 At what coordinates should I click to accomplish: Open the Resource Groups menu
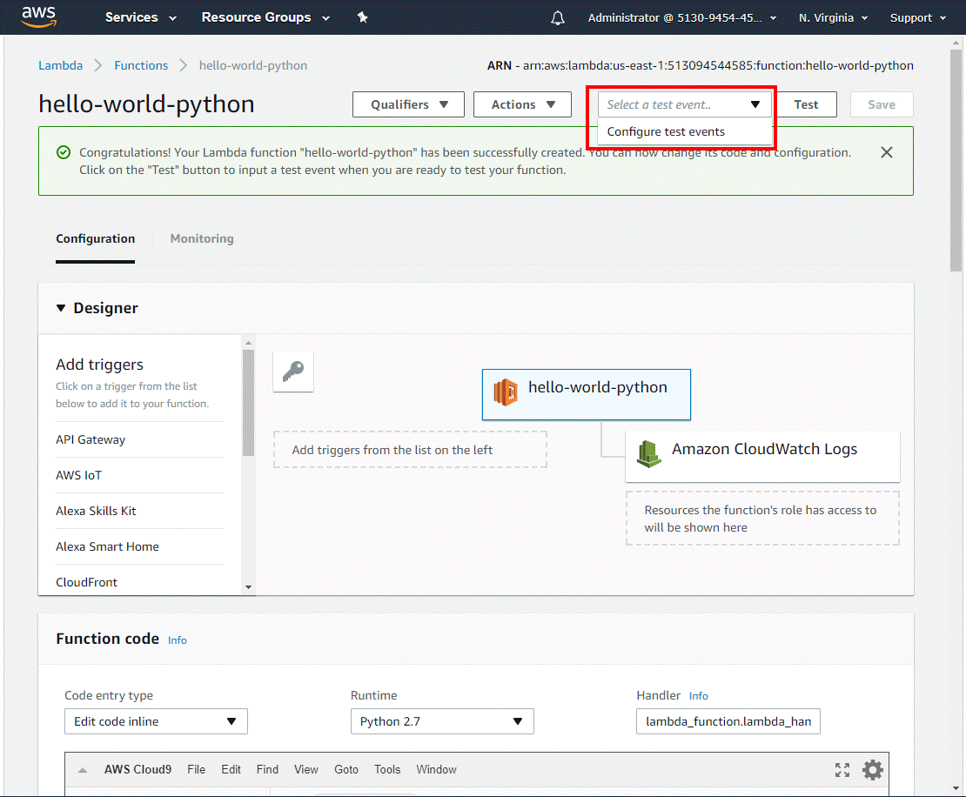click(x=265, y=17)
